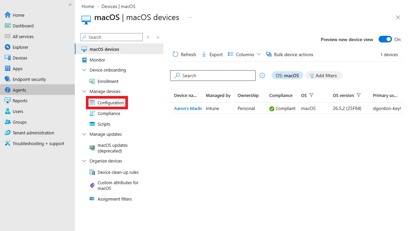Click the info icon next to the device search
The width and height of the screenshot is (410, 231).
tap(262, 76)
